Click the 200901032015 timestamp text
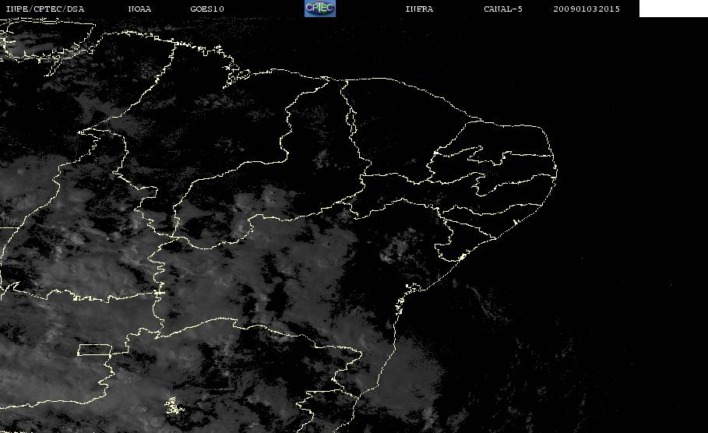Screen dimensions: 708x433 [586, 9]
